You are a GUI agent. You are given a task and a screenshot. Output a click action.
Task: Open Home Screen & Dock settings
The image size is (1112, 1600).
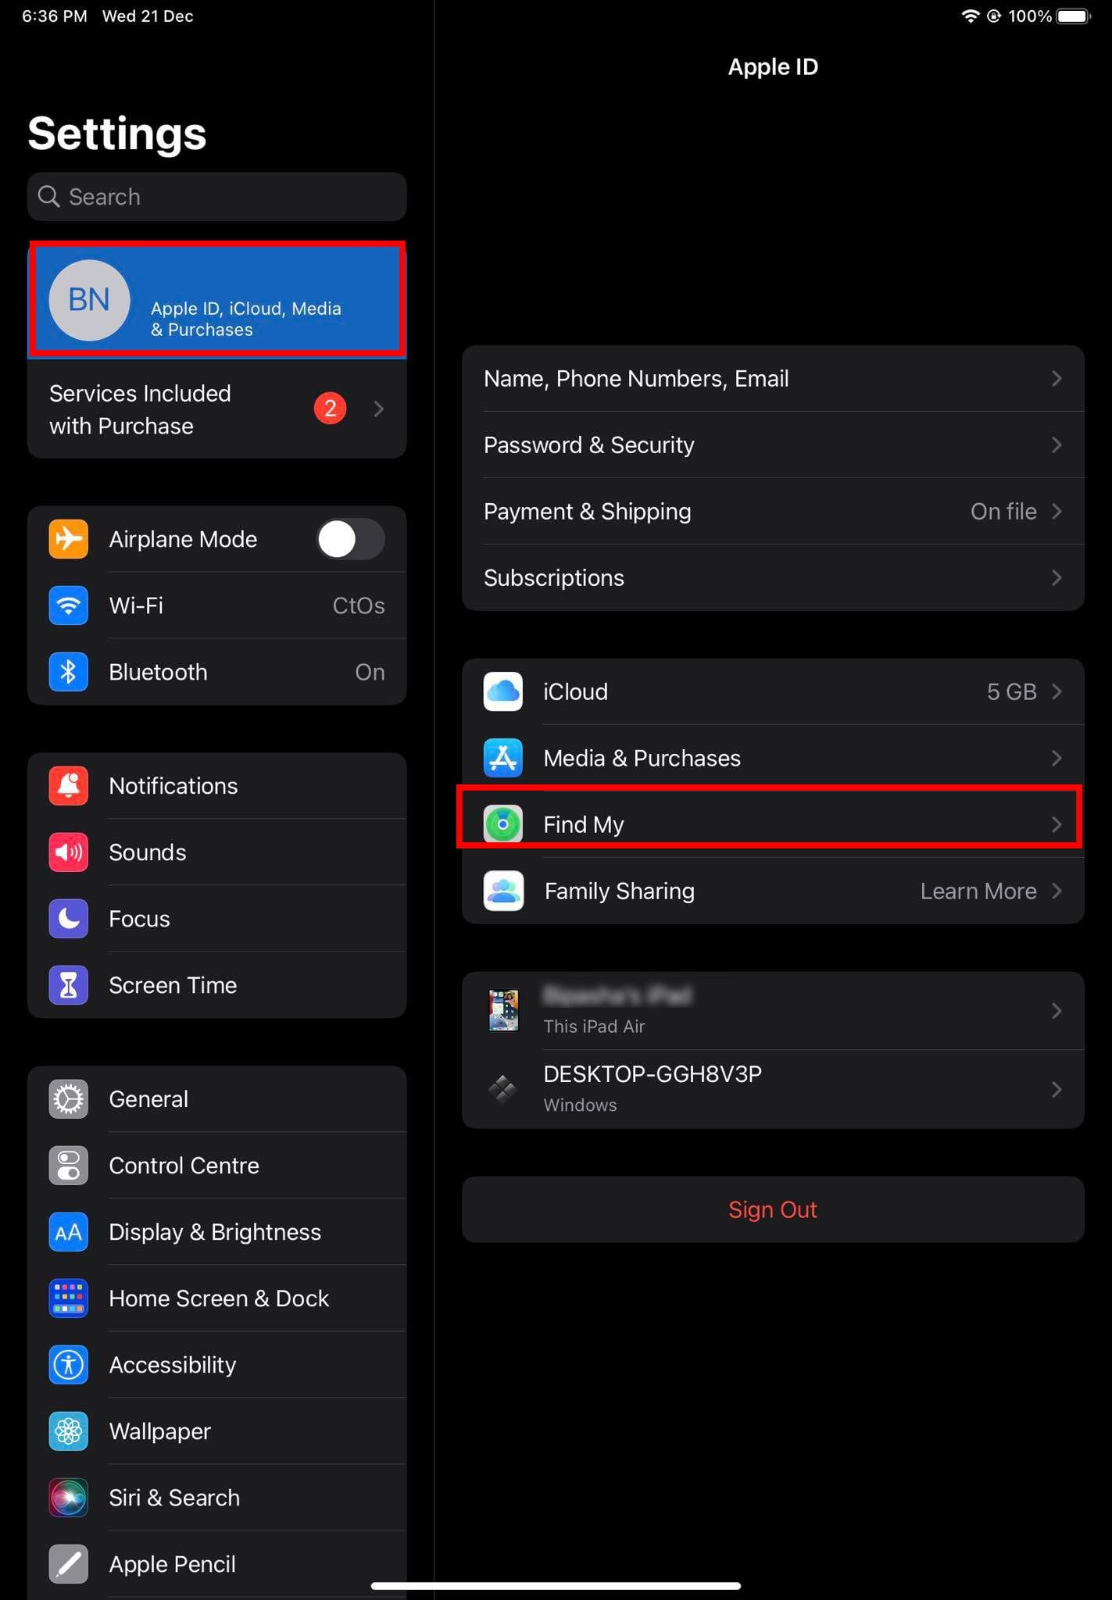[217, 1298]
